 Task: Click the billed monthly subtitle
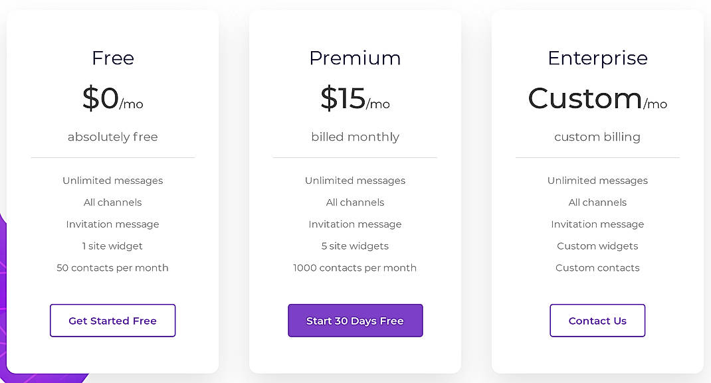pyautogui.click(x=355, y=137)
